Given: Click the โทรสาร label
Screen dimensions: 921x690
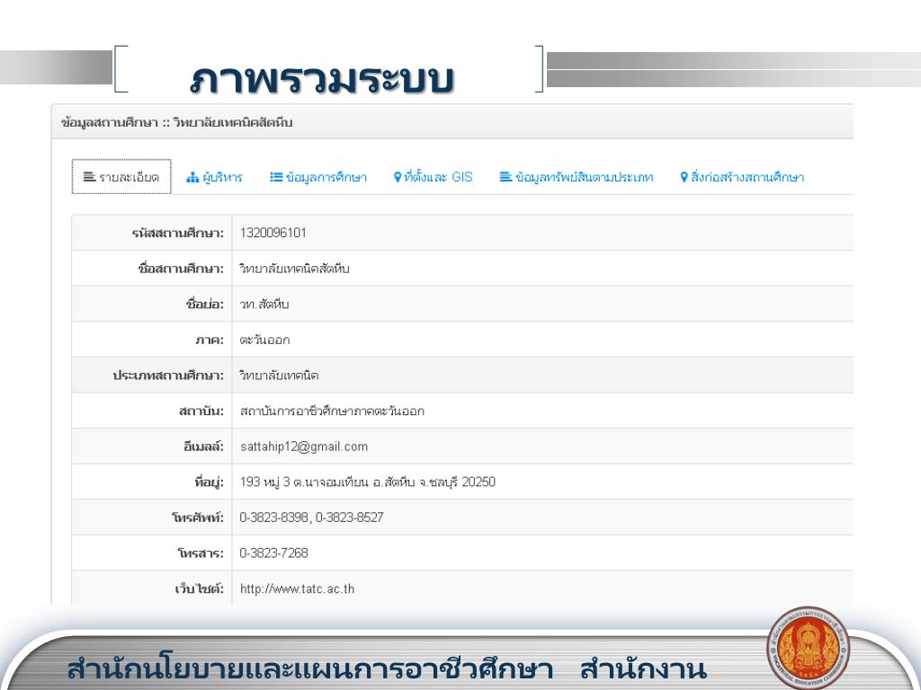Looking at the screenshot, I should [x=201, y=553].
